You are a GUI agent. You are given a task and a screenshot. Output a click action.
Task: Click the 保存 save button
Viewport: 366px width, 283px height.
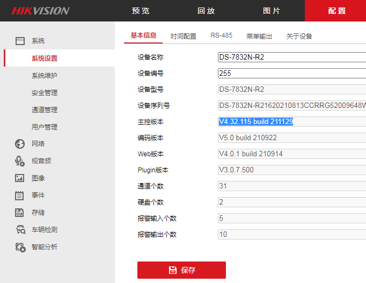tap(181, 270)
